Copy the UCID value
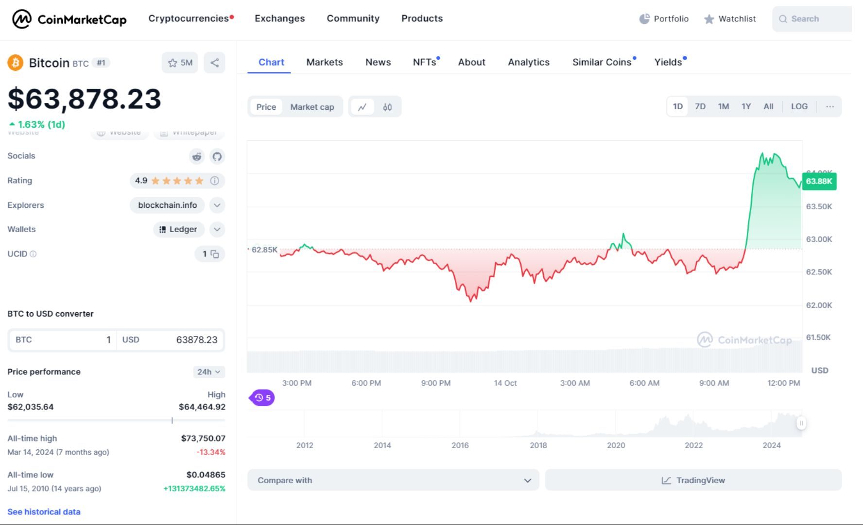863x525 pixels. coord(216,254)
